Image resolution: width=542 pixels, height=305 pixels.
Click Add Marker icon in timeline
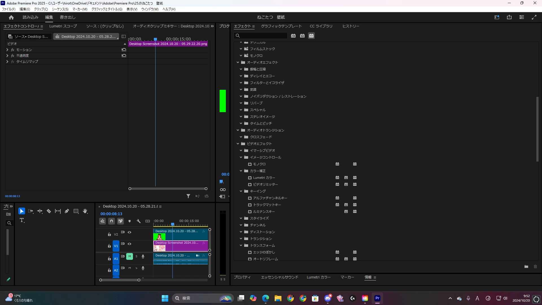tap(130, 221)
